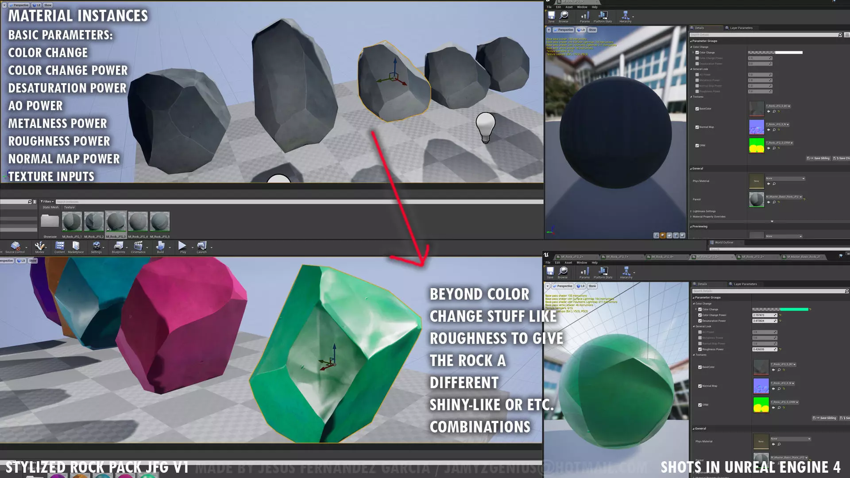This screenshot has height=478, width=850.
Task: Click Params in the bottom material editor
Action: (x=584, y=273)
